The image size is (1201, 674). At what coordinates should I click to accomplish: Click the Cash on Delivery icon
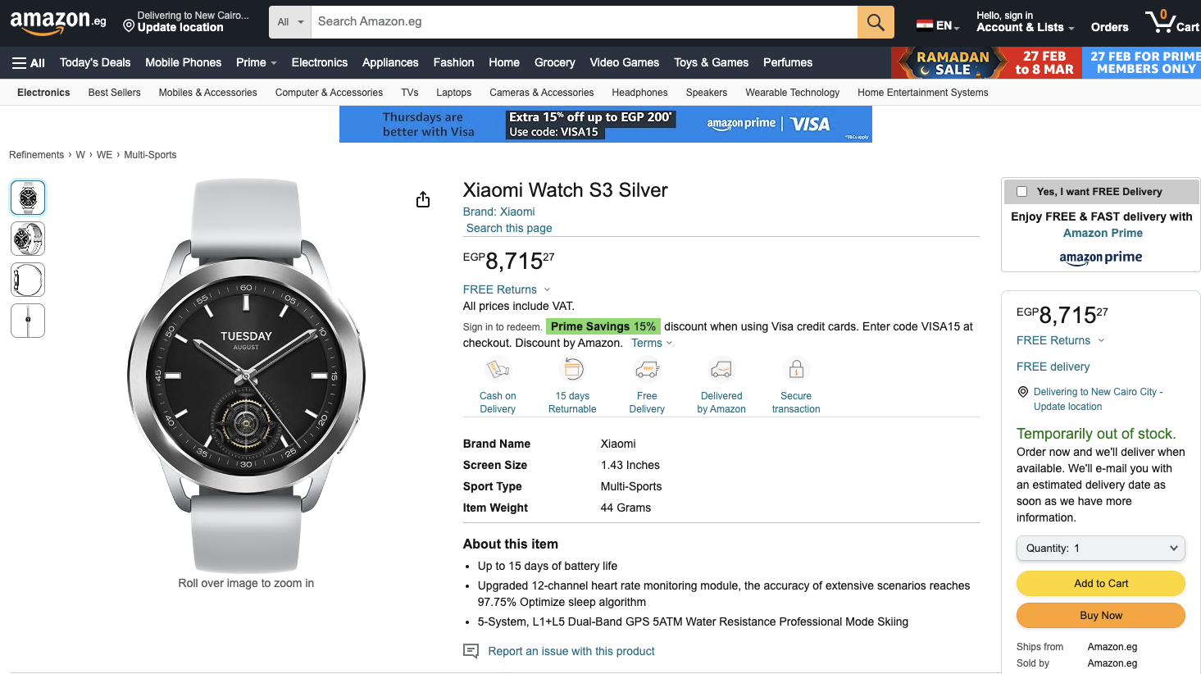[x=498, y=370]
